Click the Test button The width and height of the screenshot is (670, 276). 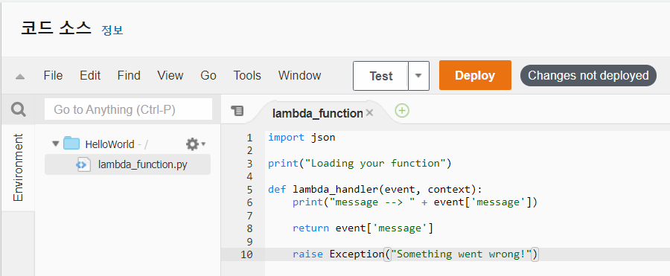[x=380, y=76]
